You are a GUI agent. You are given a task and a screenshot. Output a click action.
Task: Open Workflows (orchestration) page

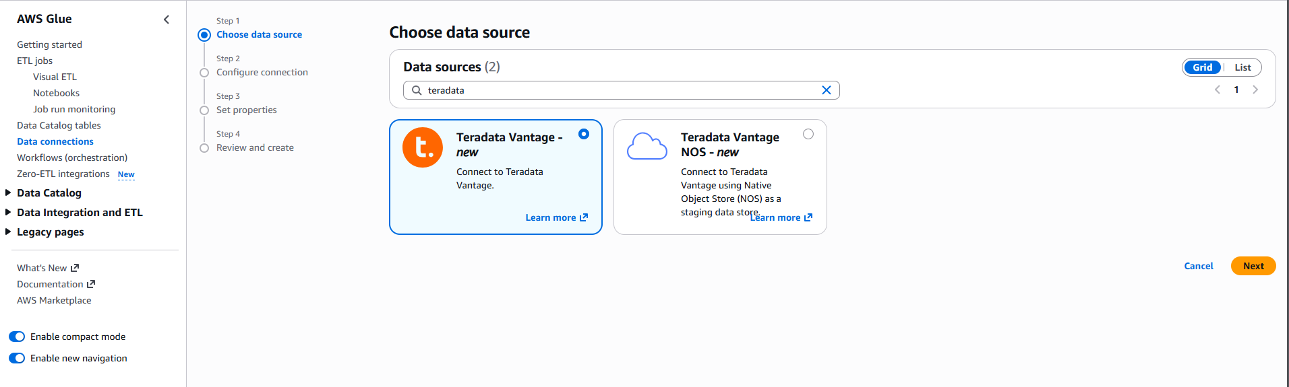pyautogui.click(x=72, y=157)
